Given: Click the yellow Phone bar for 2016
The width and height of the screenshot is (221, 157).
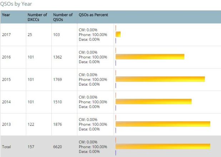Looking at the screenshot, I should click(x=150, y=57).
